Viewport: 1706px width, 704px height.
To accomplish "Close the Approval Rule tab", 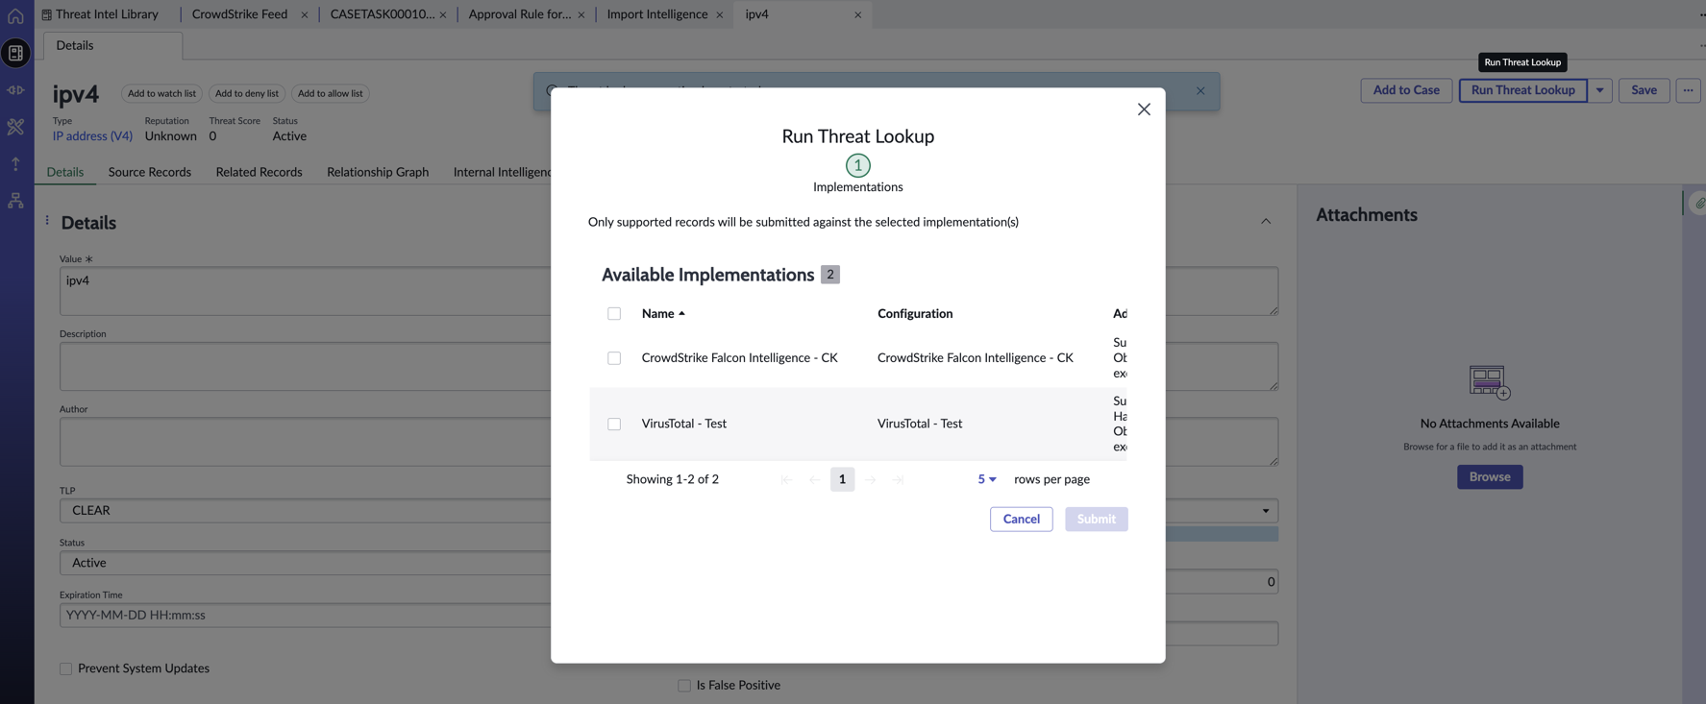I will pyautogui.click(x=581, y=14).
